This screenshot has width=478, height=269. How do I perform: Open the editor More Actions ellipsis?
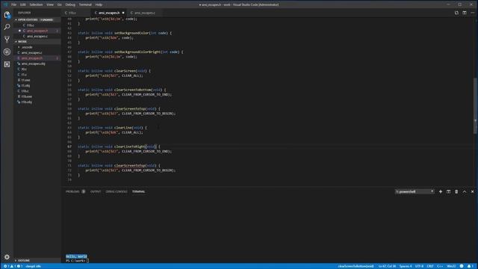(x=472, y=13)
